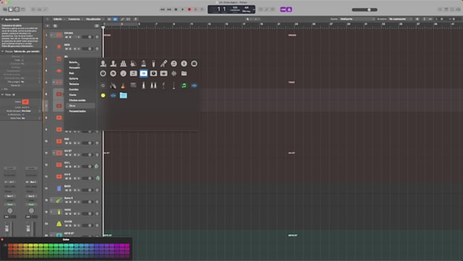Pick the red swatch in Color palette
The width and height of the screenshot is (463, 261).
tap(10, 245)
